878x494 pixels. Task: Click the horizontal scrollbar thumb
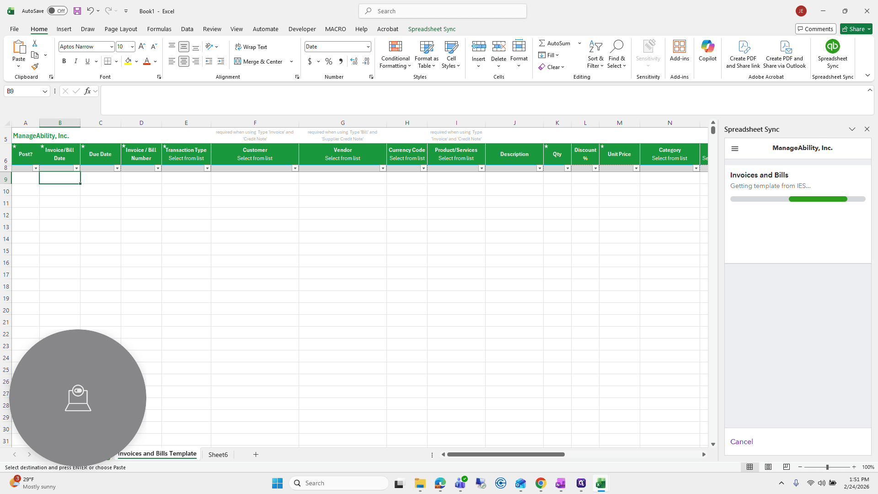(506, 455)
